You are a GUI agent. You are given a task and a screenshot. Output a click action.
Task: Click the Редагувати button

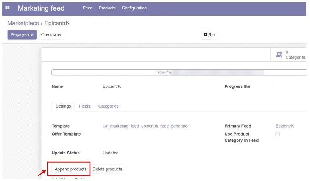pos(22,34)
